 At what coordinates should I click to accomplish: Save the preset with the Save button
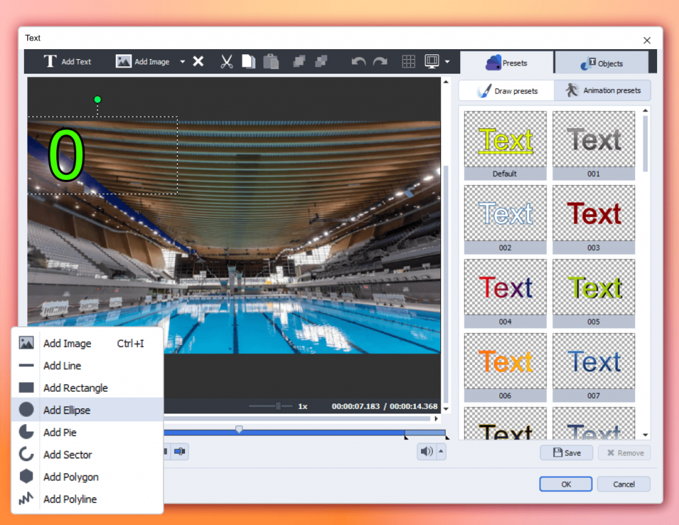[x=566, y=453]
